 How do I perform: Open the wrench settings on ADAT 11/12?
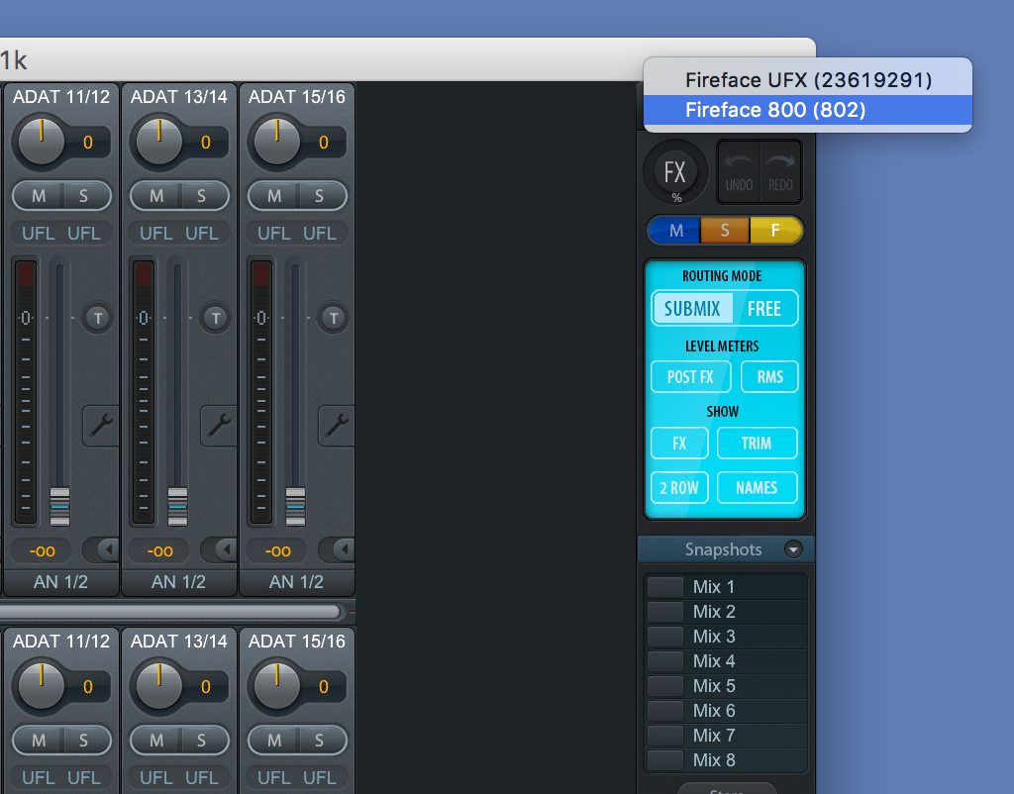coord(99,426)
